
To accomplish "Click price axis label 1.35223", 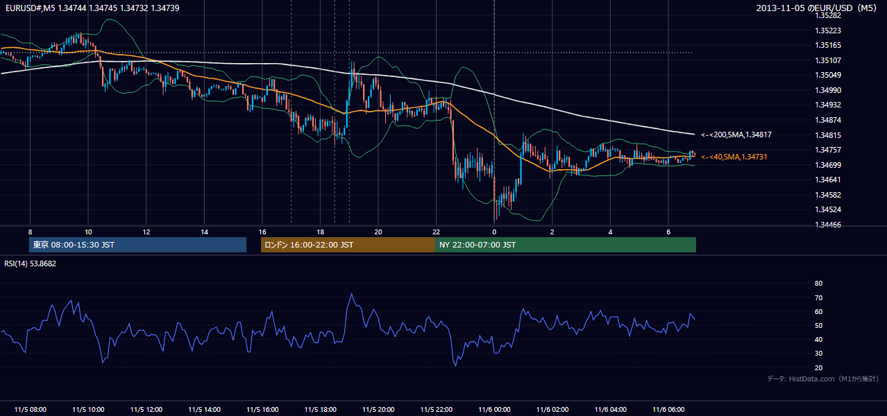I will [x=828, y=31].
